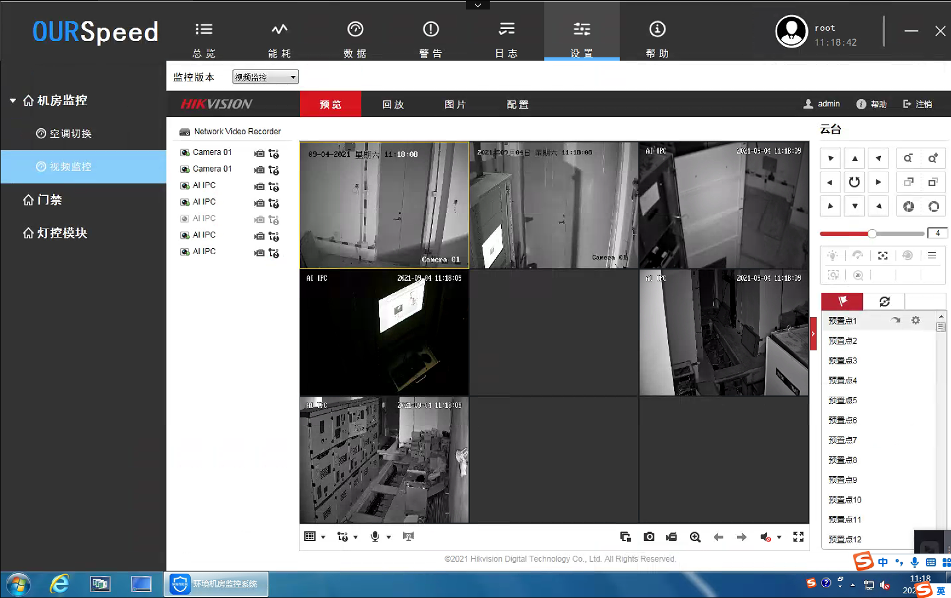
Task: Start PTZ auto-scan with the center rotate button
Action: pyautogui.click(x=854, y=182)
